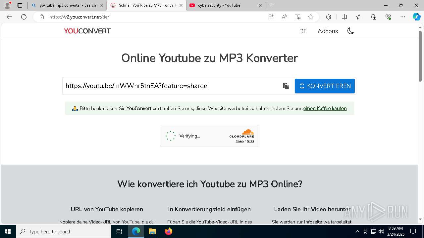Screen dimensions: 424x238
Task: Click the YouTube URL input field
Action: (x=172, y=86)
